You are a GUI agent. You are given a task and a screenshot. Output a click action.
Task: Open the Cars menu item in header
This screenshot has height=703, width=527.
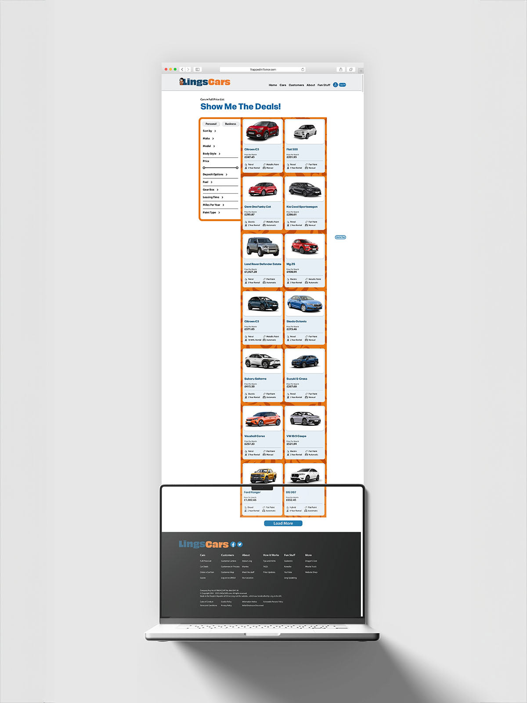coord(283,85)
